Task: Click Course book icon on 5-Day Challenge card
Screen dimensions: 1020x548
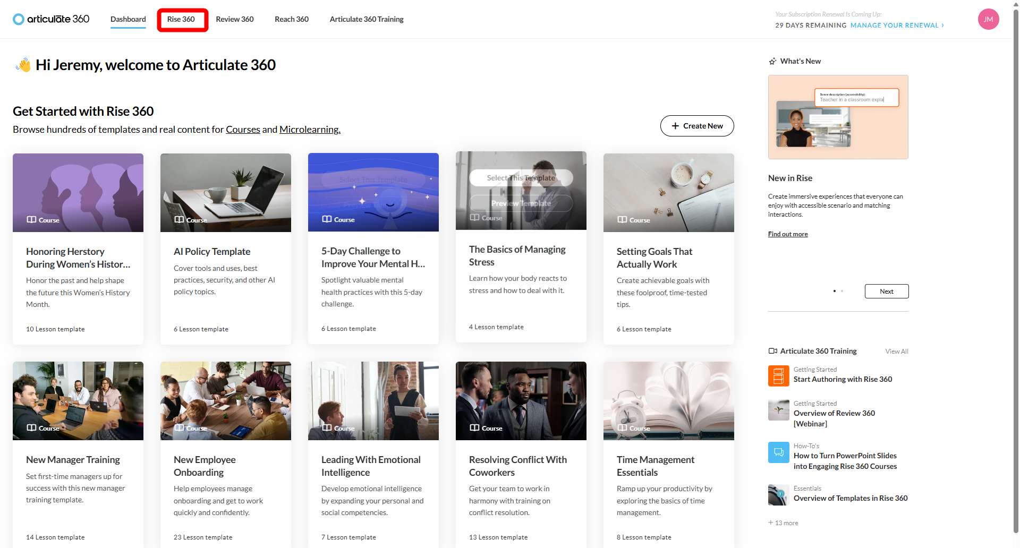Action: click(x=327, y=219)
